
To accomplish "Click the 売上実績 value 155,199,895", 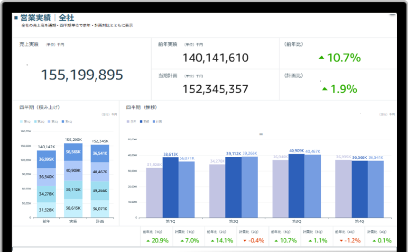I will pyautogui.click(x=82, y=75).
